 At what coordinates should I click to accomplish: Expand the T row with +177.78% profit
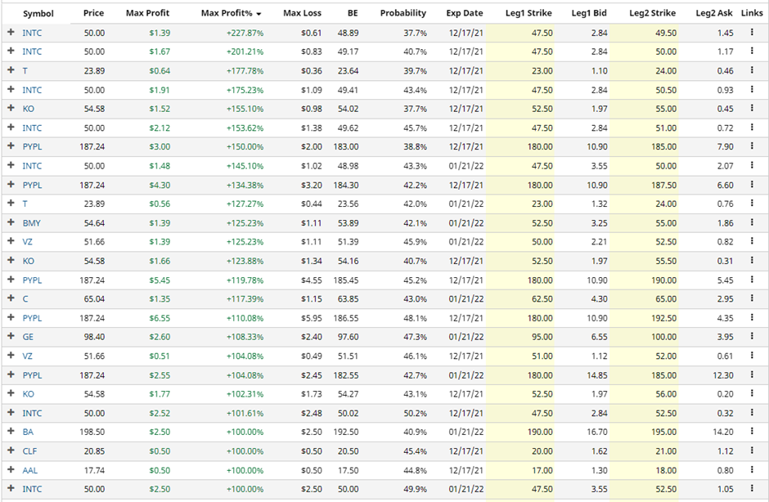pyautogui.click(x=11, y=70)
